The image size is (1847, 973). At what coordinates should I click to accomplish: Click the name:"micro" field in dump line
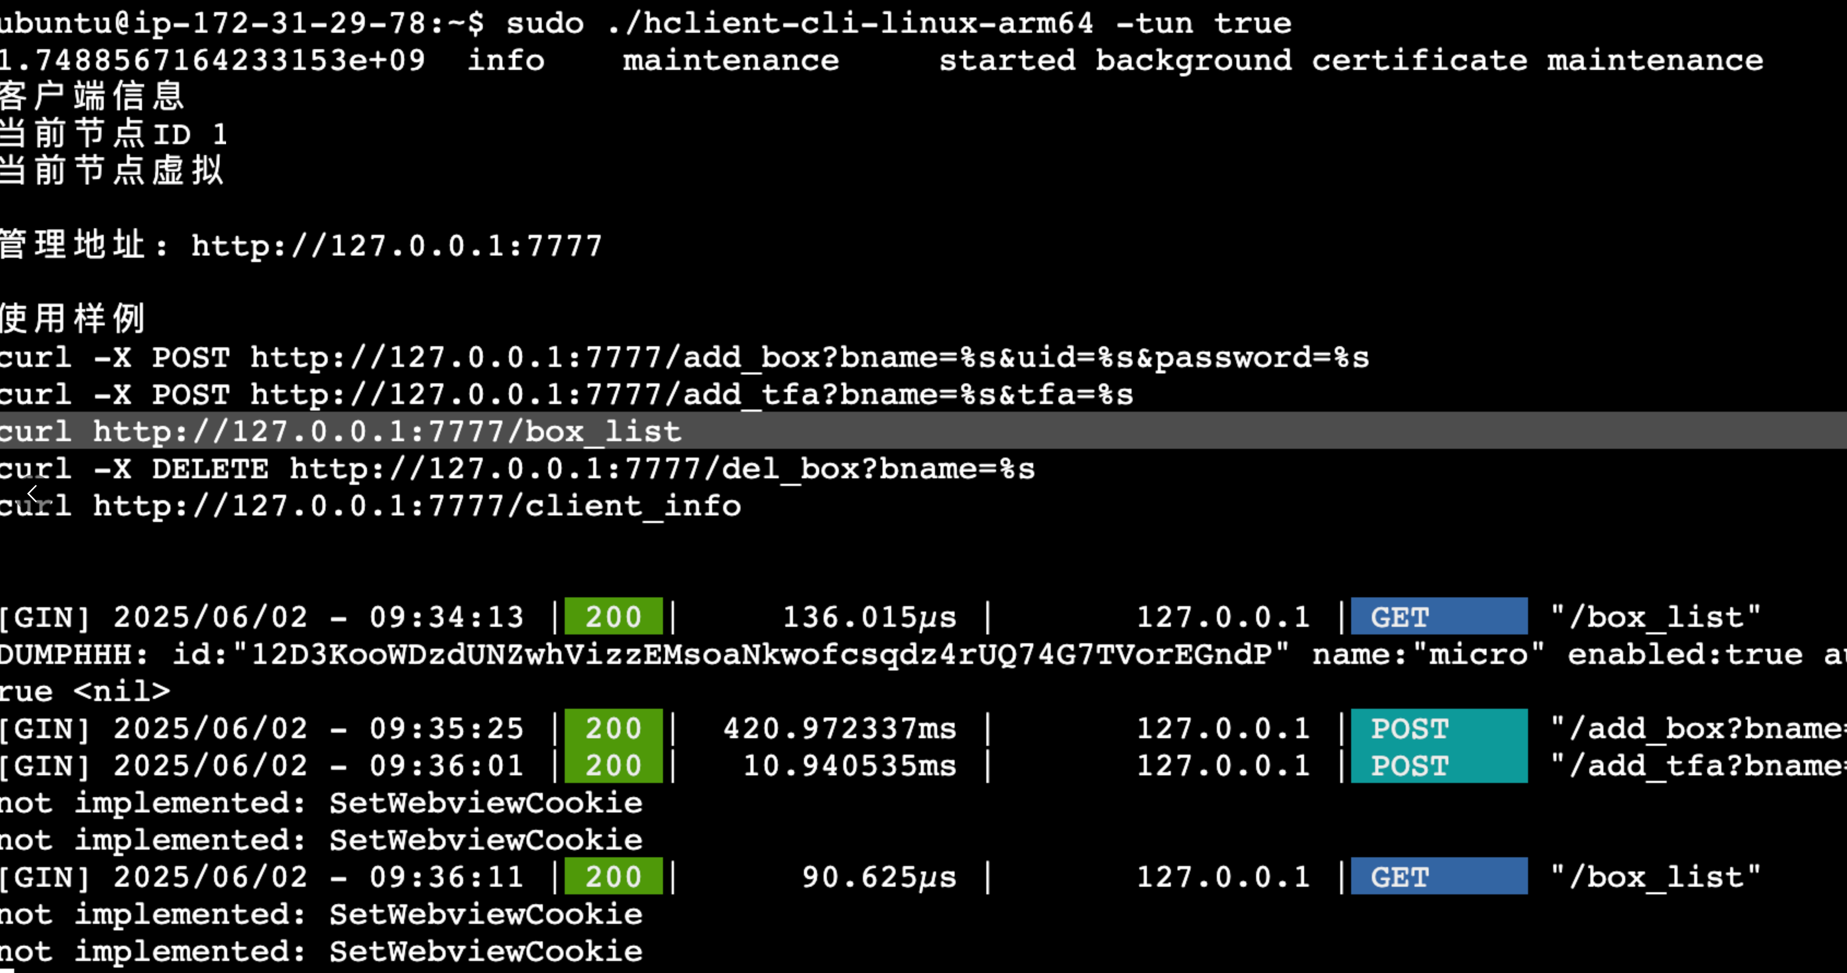point(1428,654)
